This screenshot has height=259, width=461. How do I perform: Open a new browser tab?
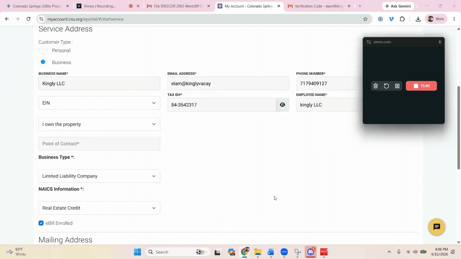pos(360,6)
